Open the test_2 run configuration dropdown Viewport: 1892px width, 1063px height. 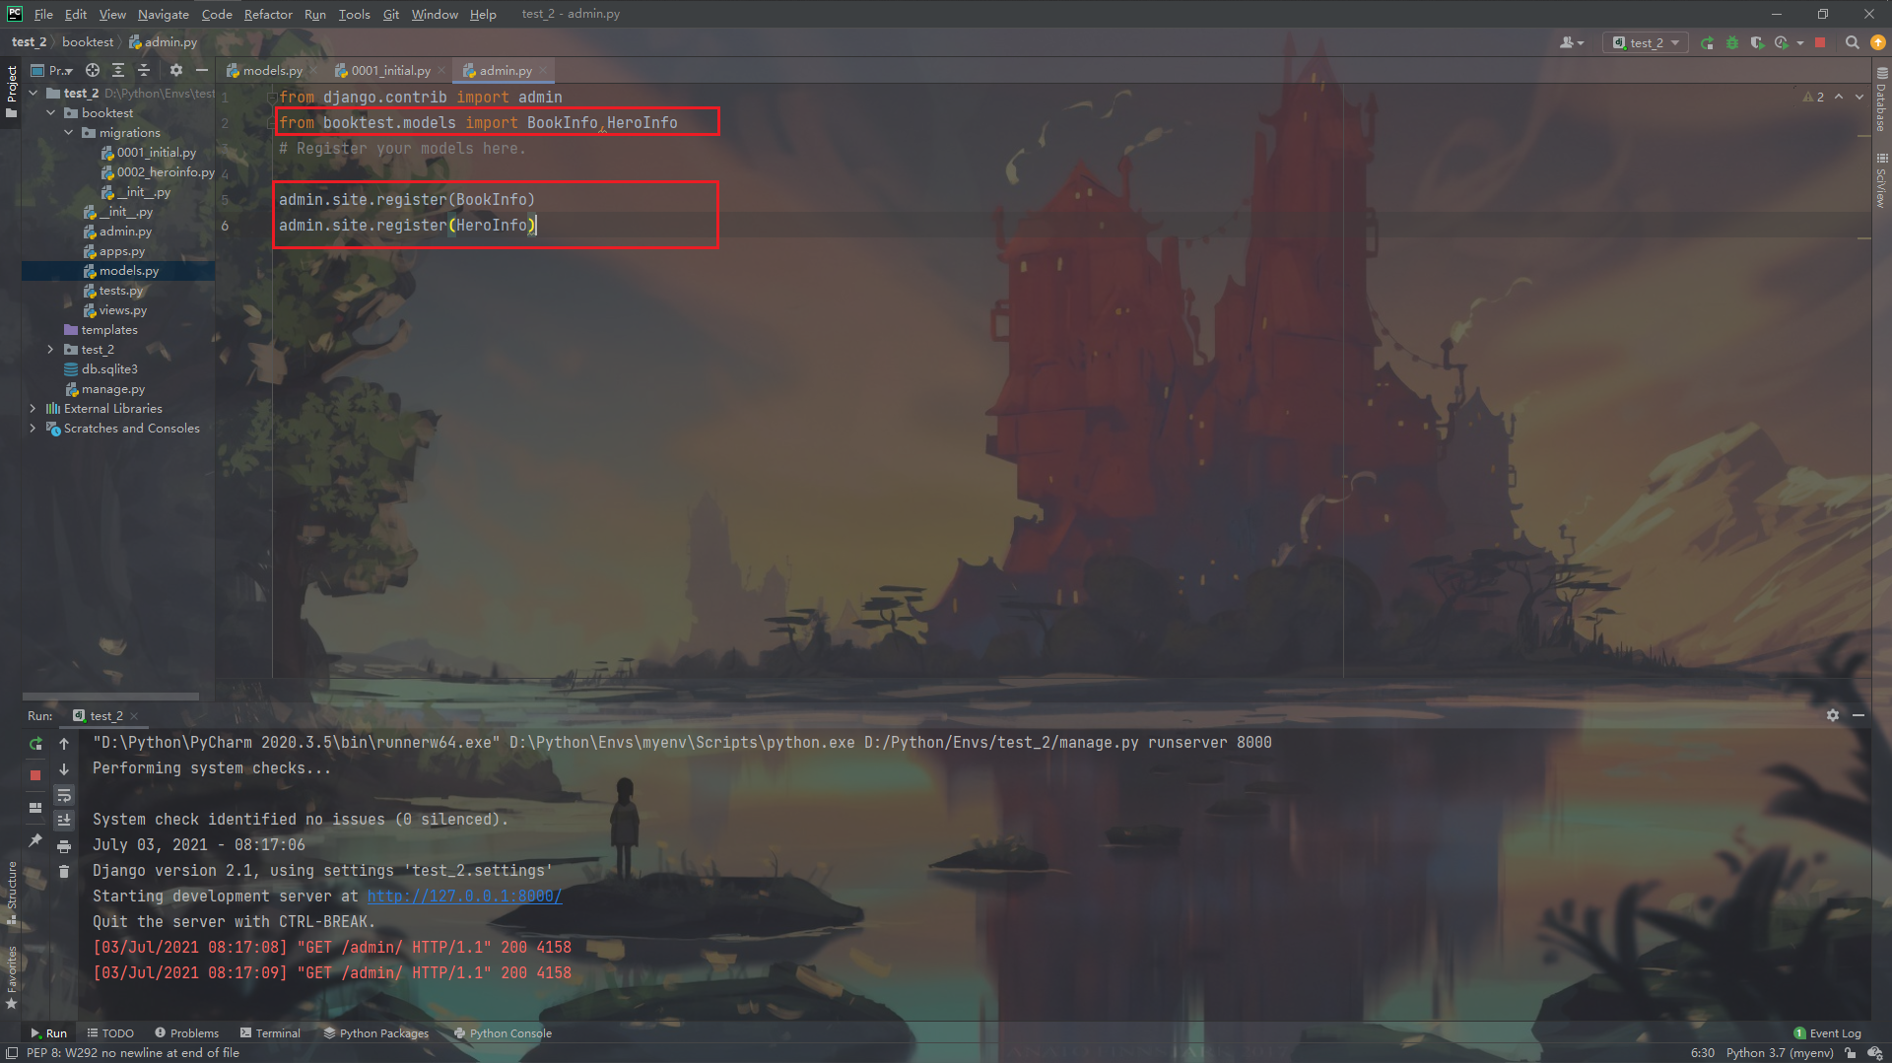1646,42
